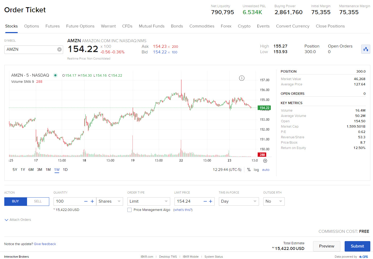Decrease quantity with minus icon
The height and width of the screenshot is (259, 373).
click(x=86, y=201)
